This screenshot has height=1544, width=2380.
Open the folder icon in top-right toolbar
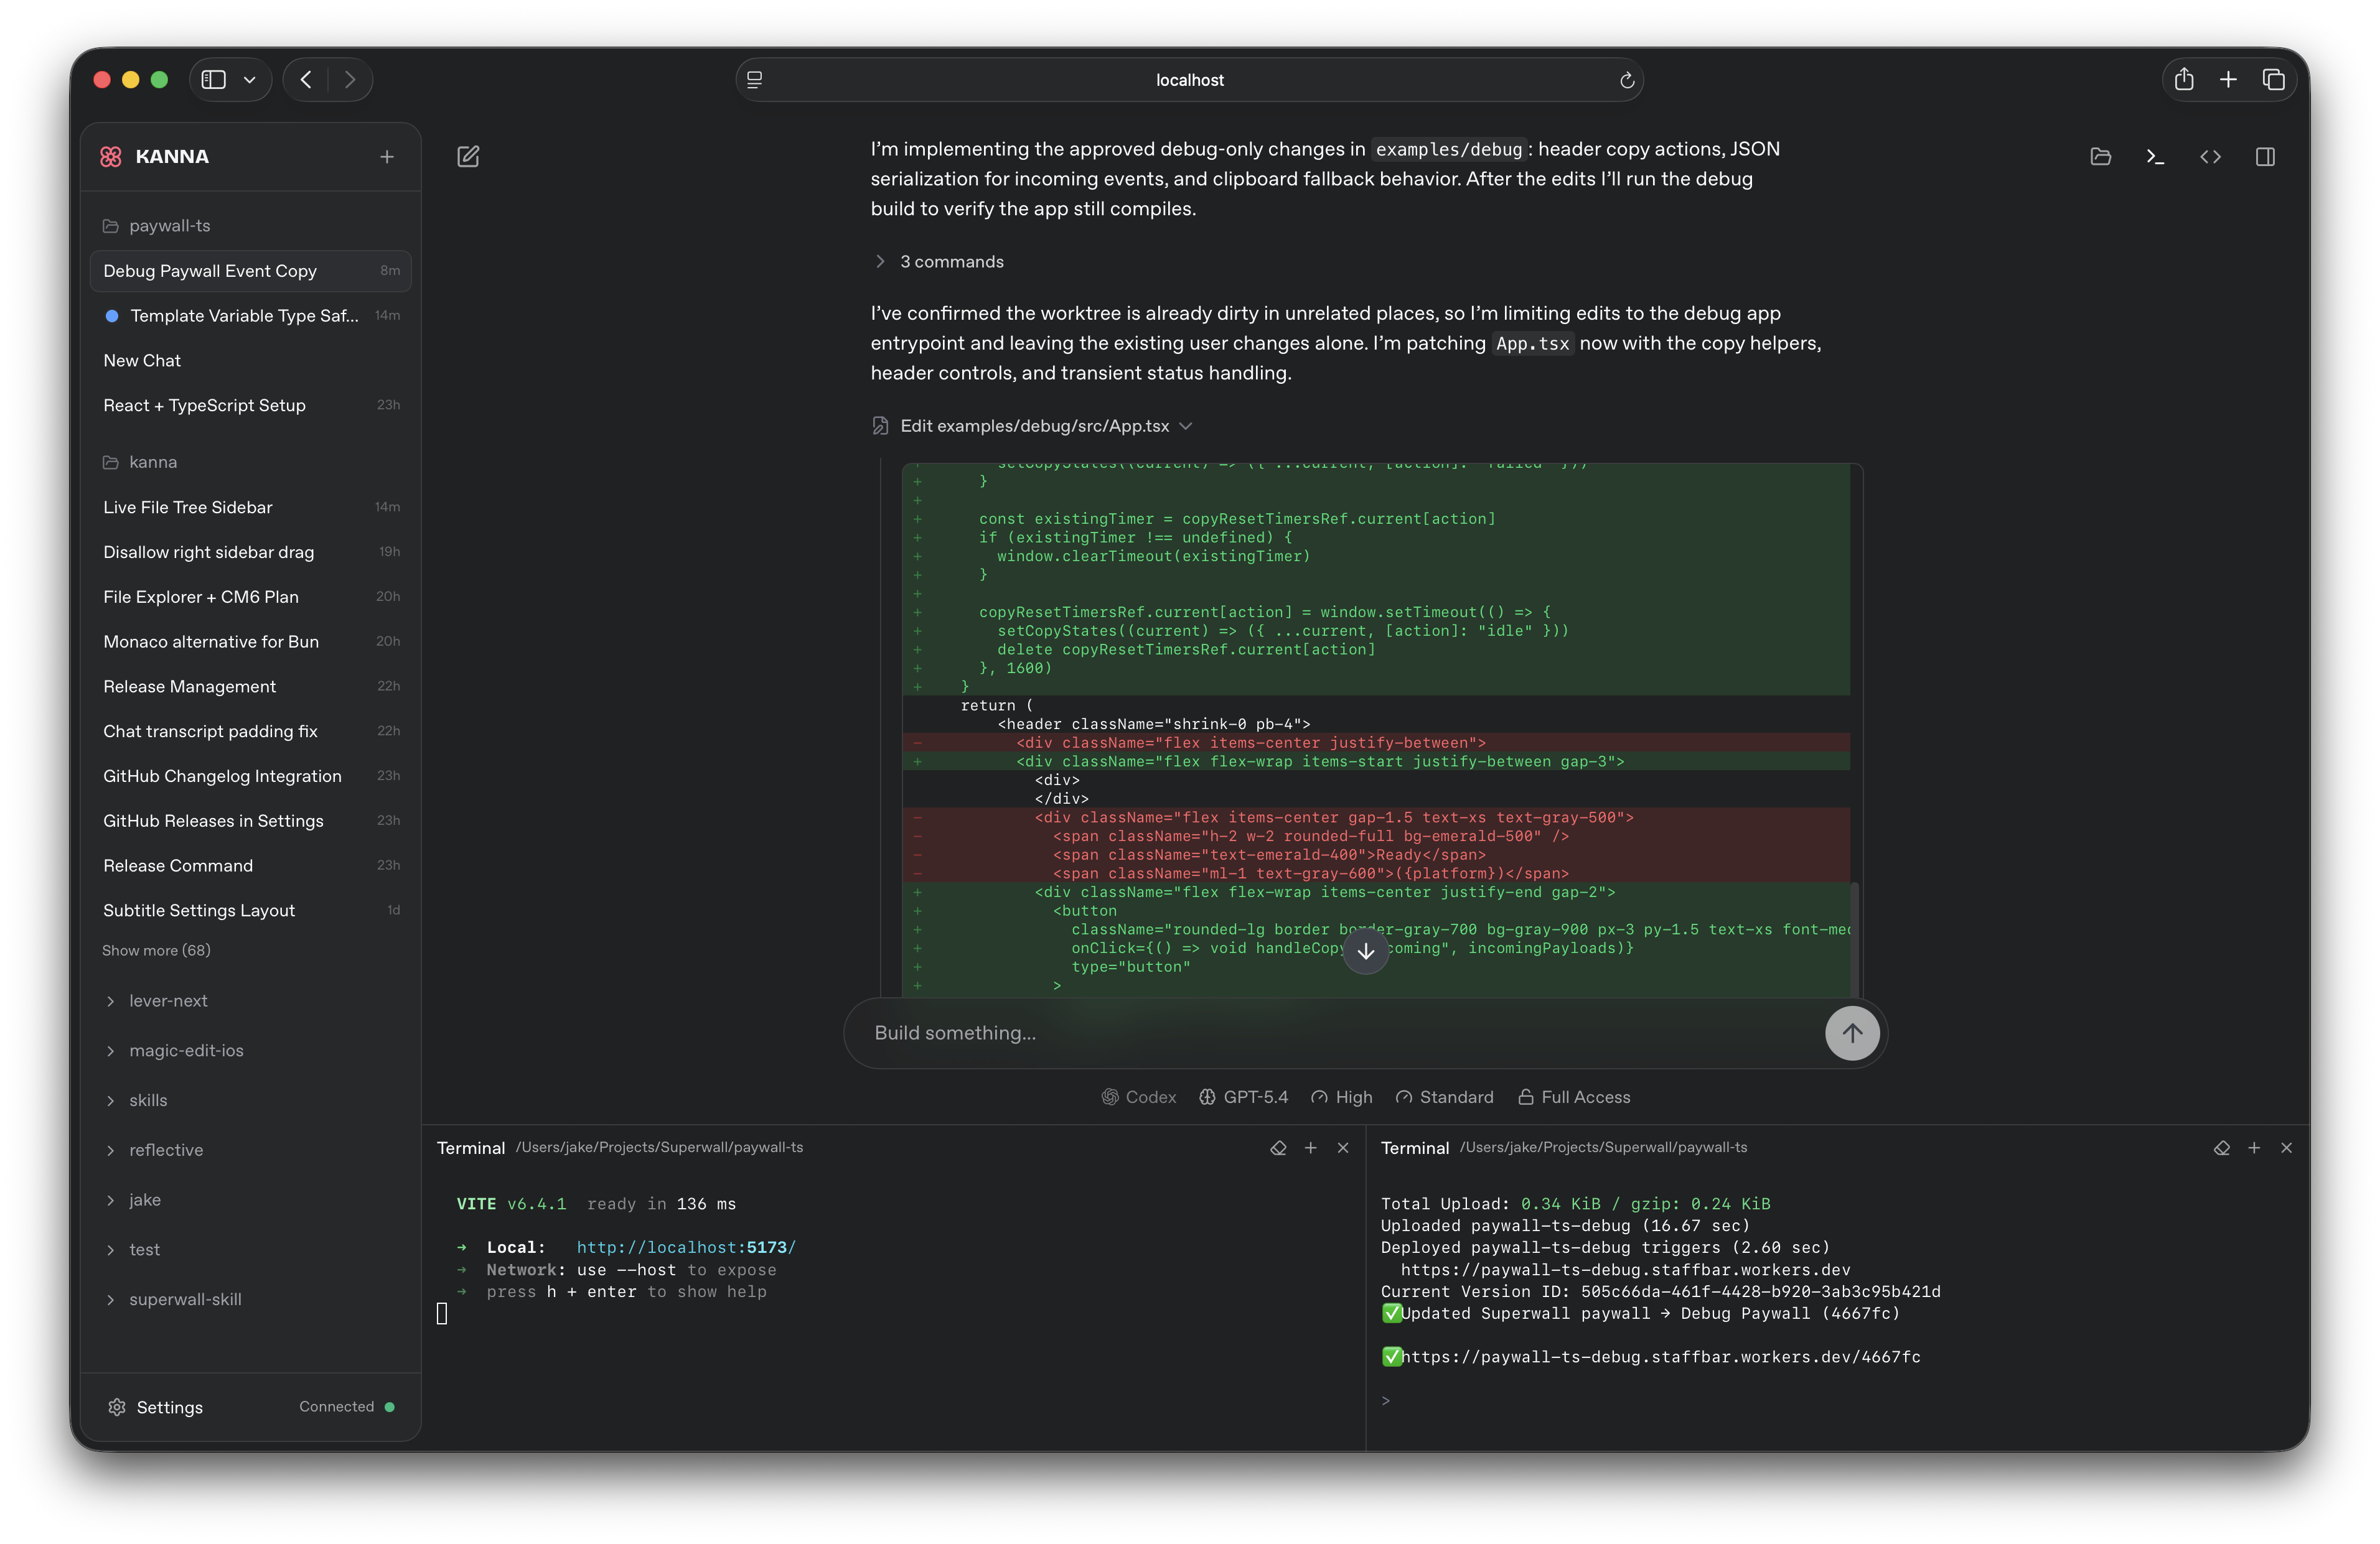[2100, 157]
